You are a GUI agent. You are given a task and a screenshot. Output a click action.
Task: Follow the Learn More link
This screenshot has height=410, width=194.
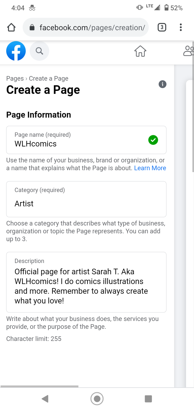[x=150, y=168]
